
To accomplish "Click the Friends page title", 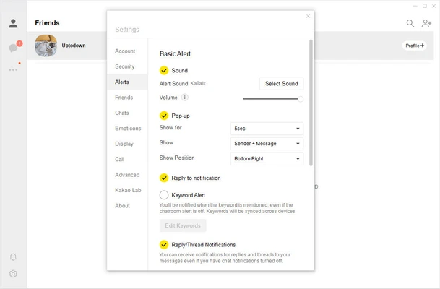I will click(x=47, y=23).
